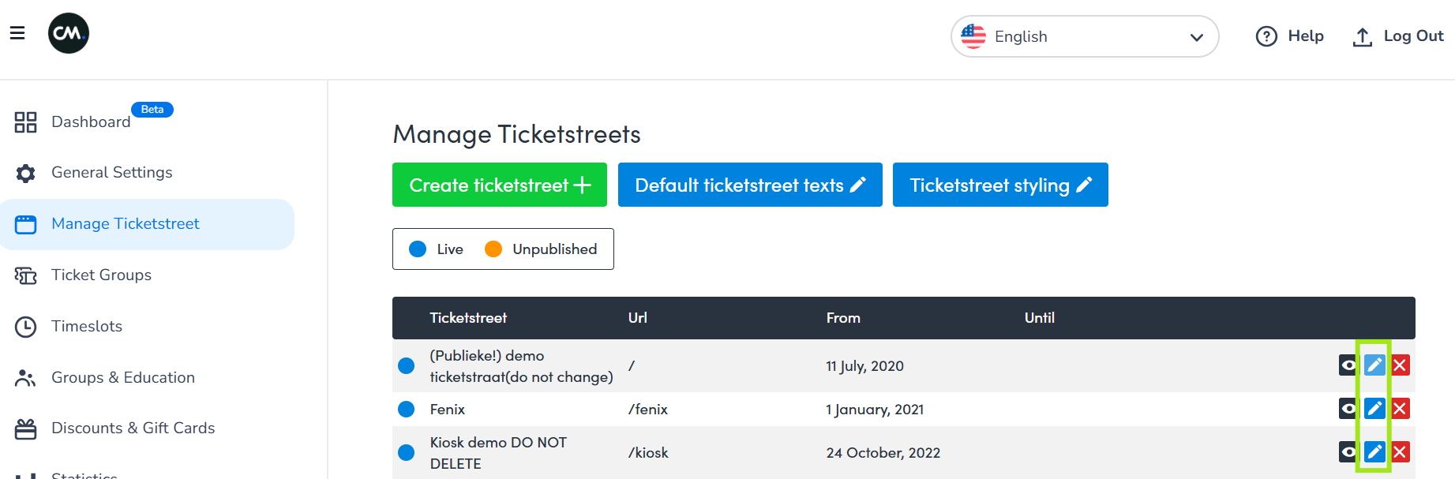Edit the Kiosk demo ticketstreet

[x=1374, y=452]
